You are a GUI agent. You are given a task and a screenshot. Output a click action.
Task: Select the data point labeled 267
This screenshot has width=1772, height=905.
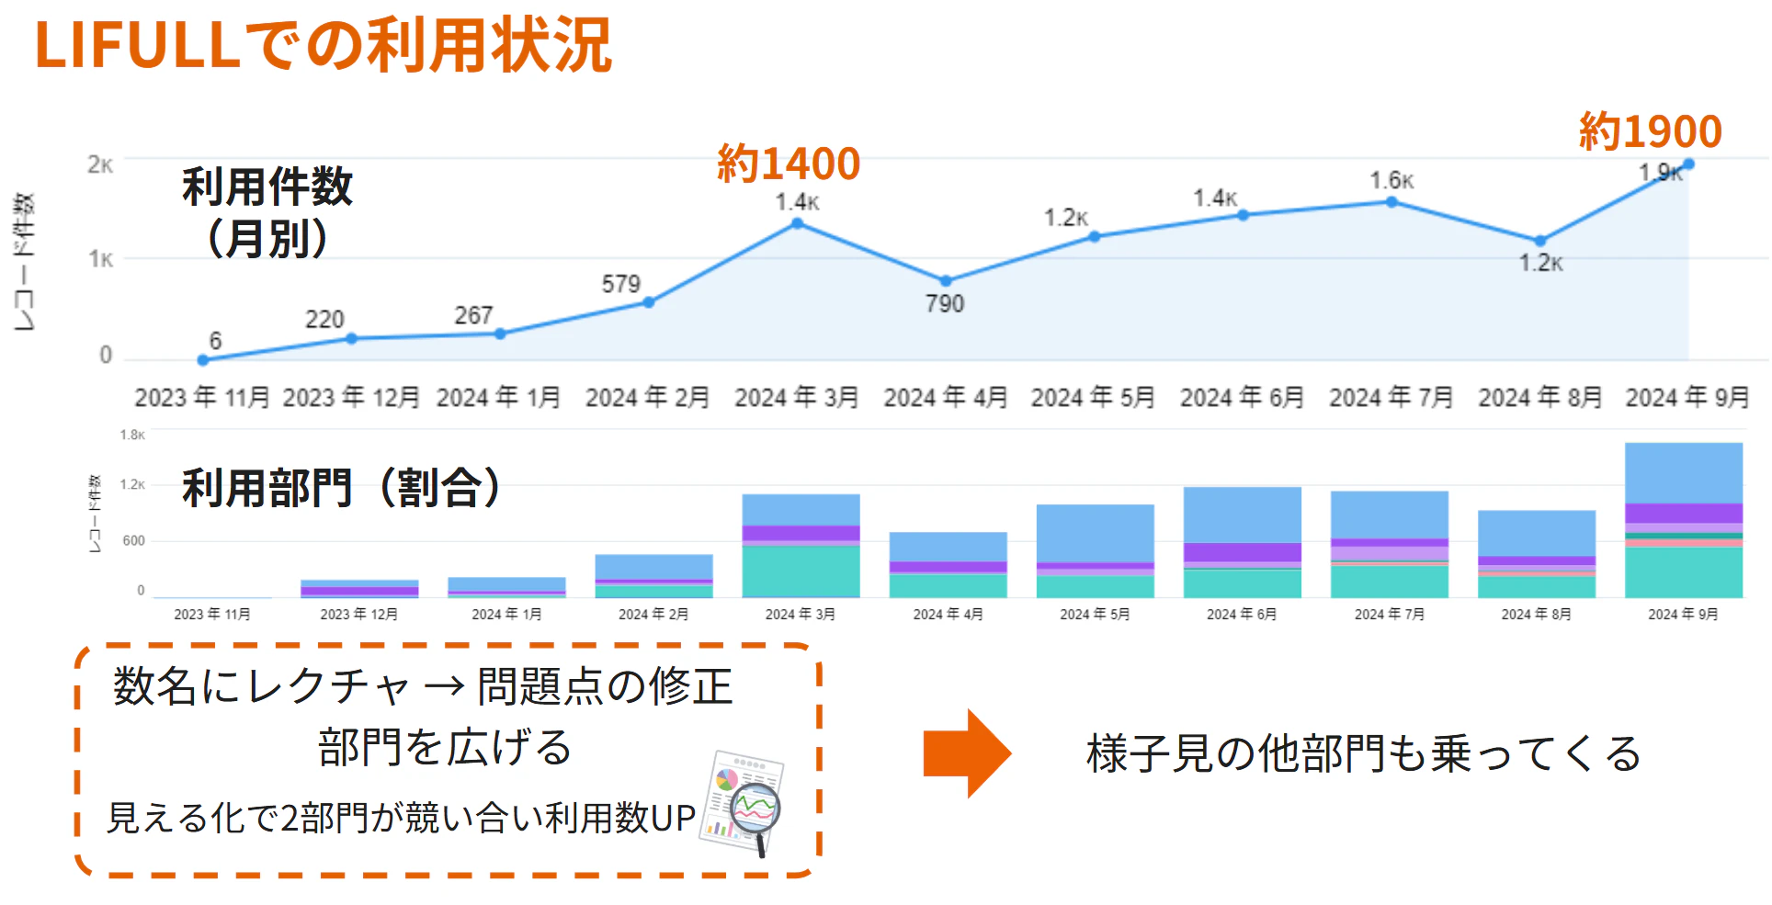coord(500,334)
